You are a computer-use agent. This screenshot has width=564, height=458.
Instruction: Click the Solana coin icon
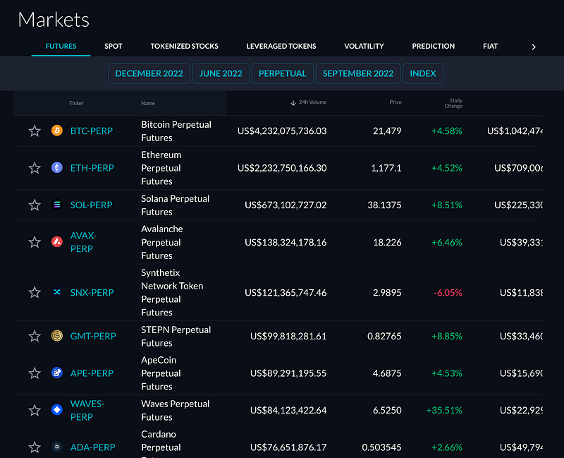coord(57,205)
